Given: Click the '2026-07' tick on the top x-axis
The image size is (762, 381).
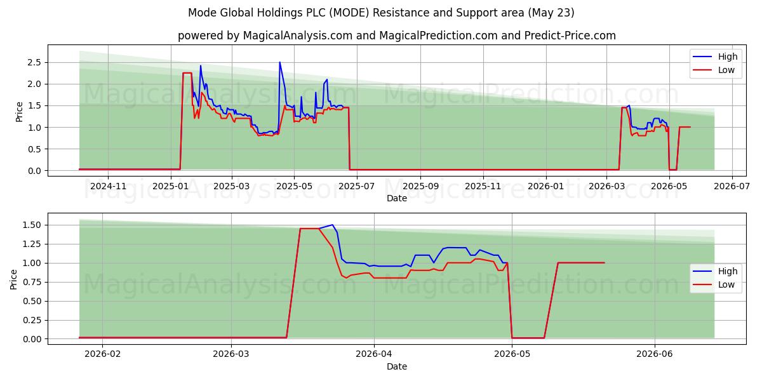Looking at the screenshot, I should click(732, 186).
